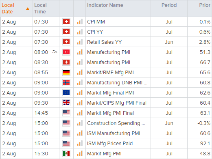Click importance bars for Retail Sales YY

click(80, 42)
